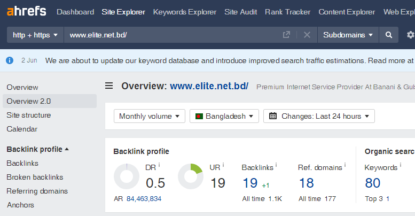The width and height of the screenshot is (415, 216).
Task: Open settings gear icon
Action: (410, 35)
